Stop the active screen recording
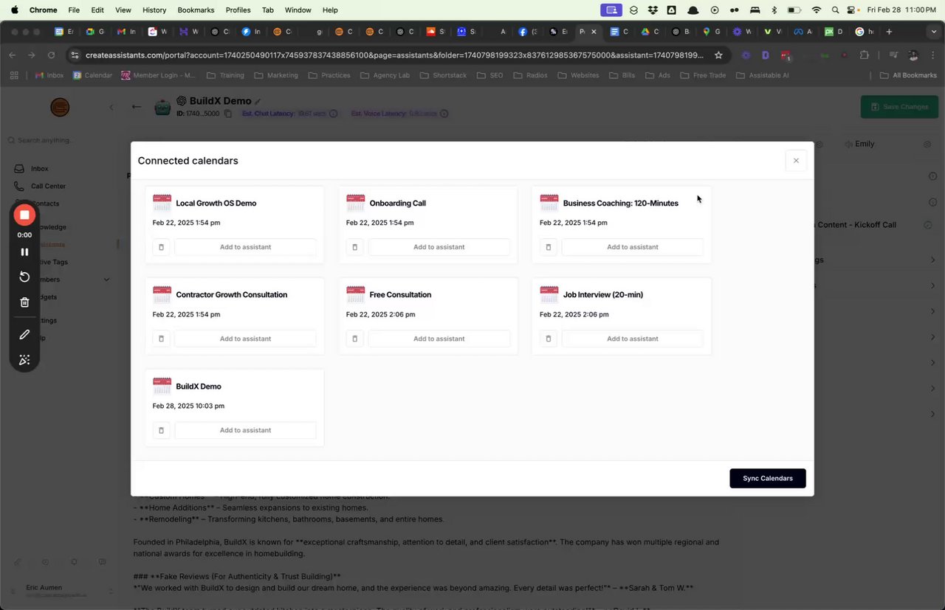 (x=24, y=215)
